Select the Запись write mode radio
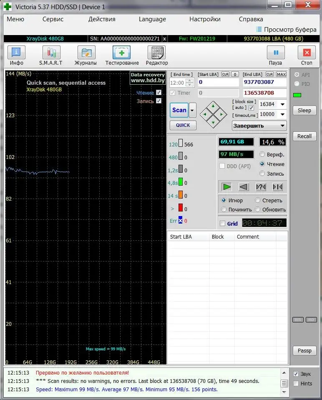Viewport: 322px width, 400px height. (x=262, y=174)
